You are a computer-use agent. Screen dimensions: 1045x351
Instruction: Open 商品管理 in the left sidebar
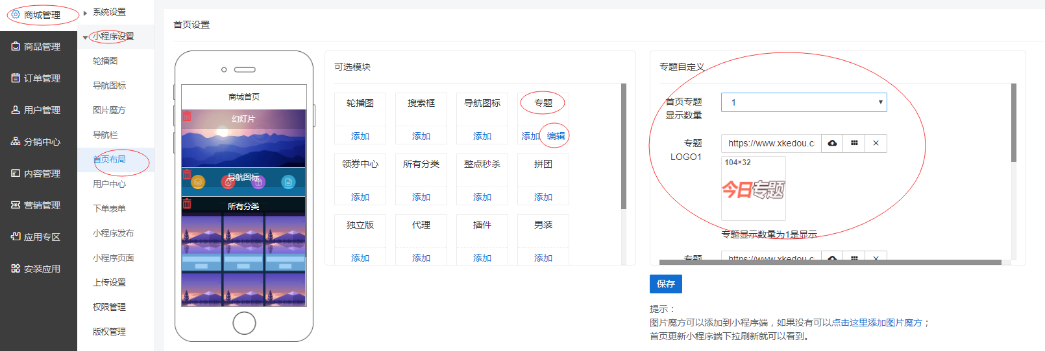[x=38, y=47]
